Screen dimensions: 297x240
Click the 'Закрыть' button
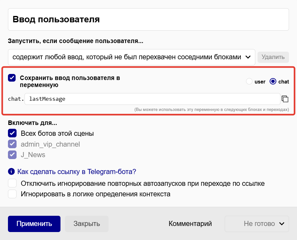(86, 224)
